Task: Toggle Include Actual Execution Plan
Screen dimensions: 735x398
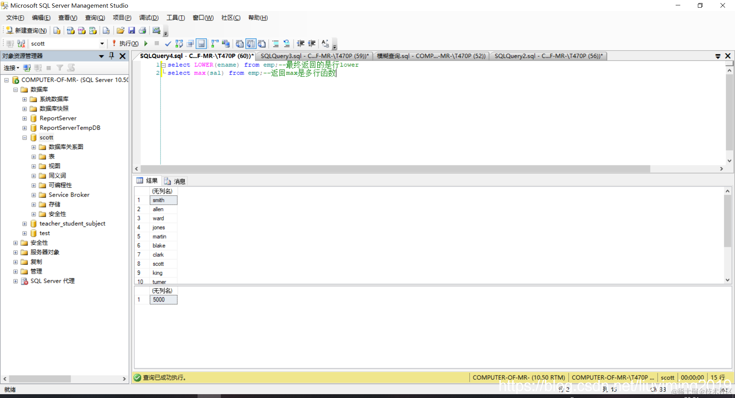Action: (x=215, y=44)
